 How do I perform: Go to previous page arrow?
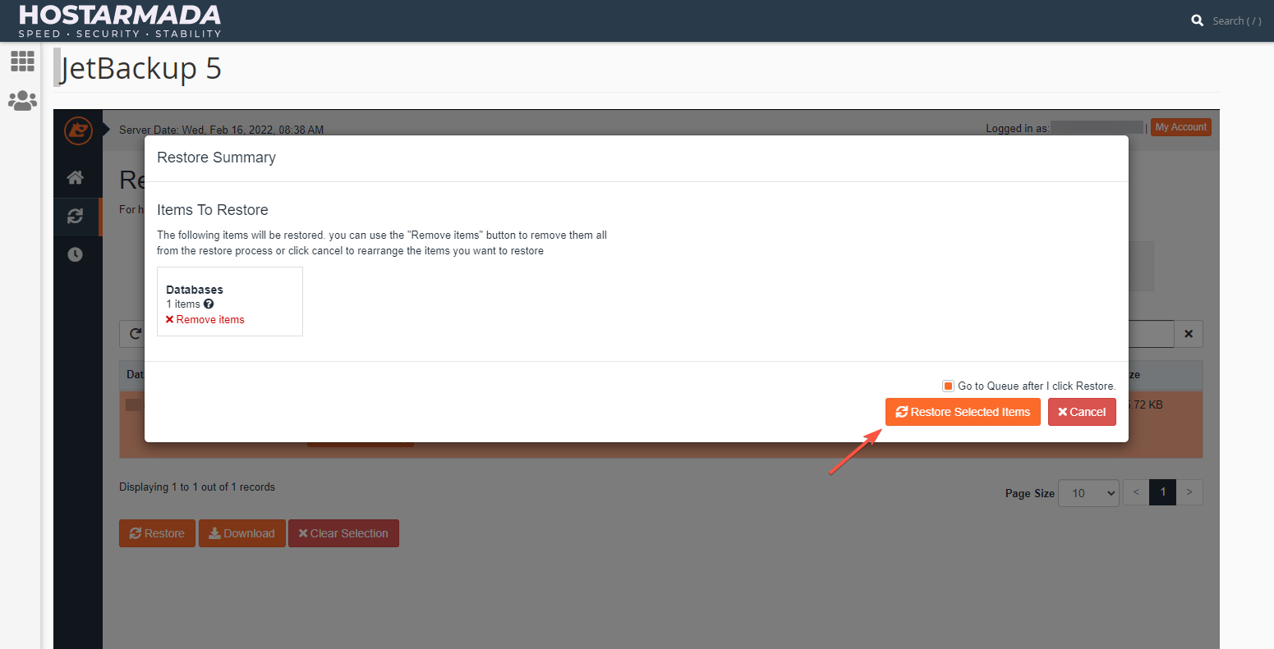1136,492
